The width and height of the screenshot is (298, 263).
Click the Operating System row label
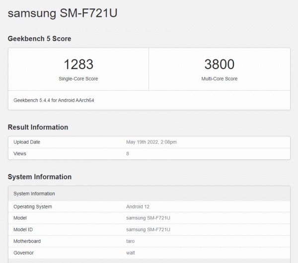33,206
